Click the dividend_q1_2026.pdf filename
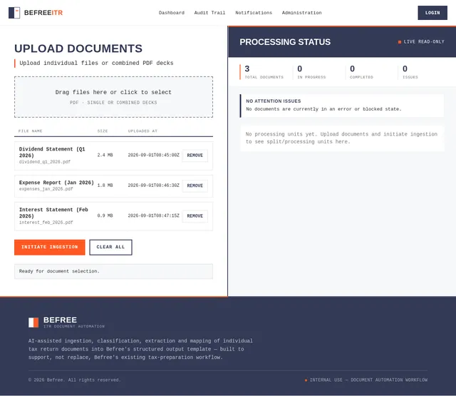The height and width of the screenshot is (396, 456). pos(45,162)
